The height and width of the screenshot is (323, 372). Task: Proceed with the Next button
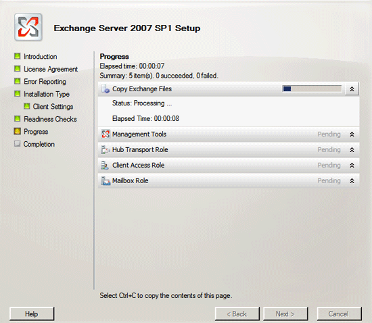tap(285, 314)
